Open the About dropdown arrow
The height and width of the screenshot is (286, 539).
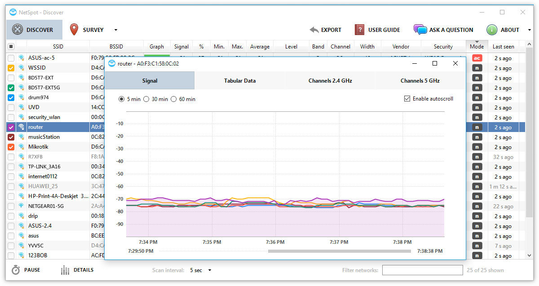coord(529,30)
